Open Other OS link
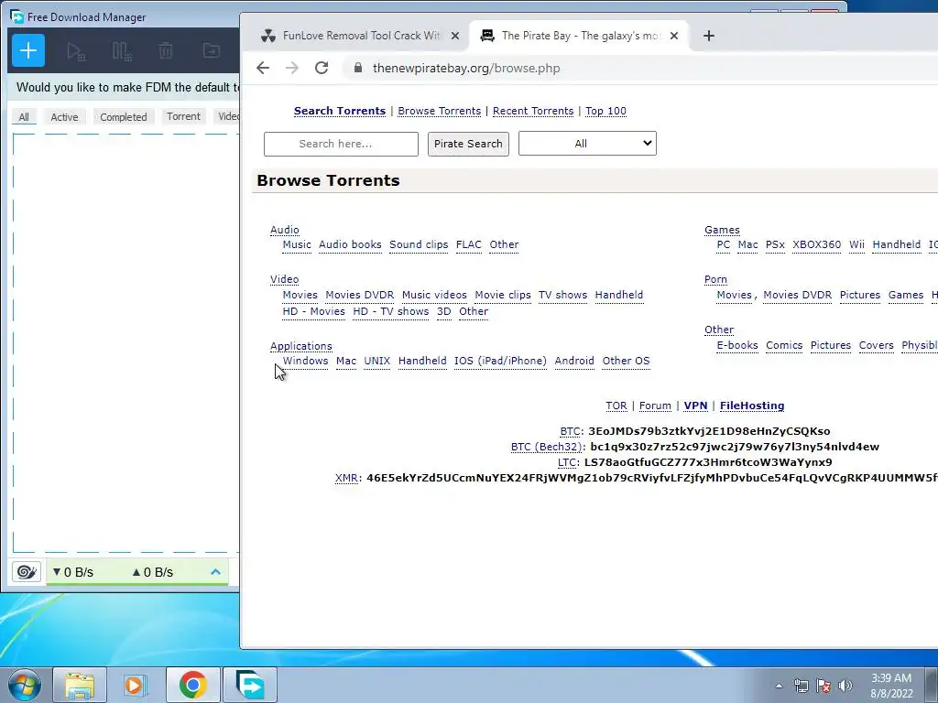Screen dimensions: 938x703 click(626, 361)
